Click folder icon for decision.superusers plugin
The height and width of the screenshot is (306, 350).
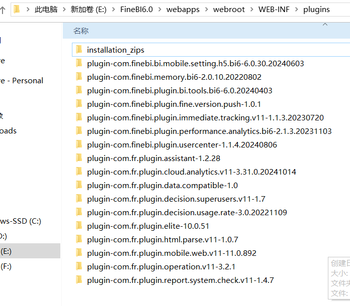coord(79,199)
